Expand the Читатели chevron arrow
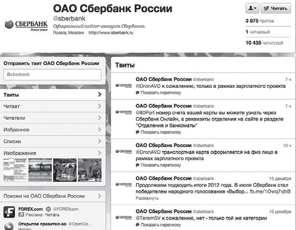The image size is (296, 230). click(x=100, y=118)
